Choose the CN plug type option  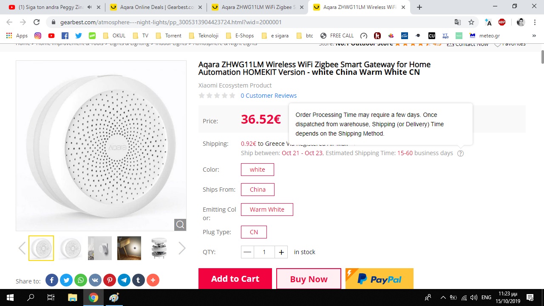(254, 232)
